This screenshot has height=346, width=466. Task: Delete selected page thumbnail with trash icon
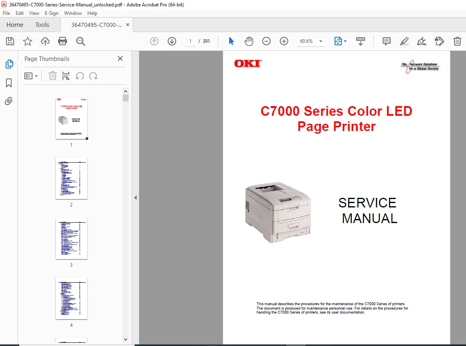click(52, 76)
